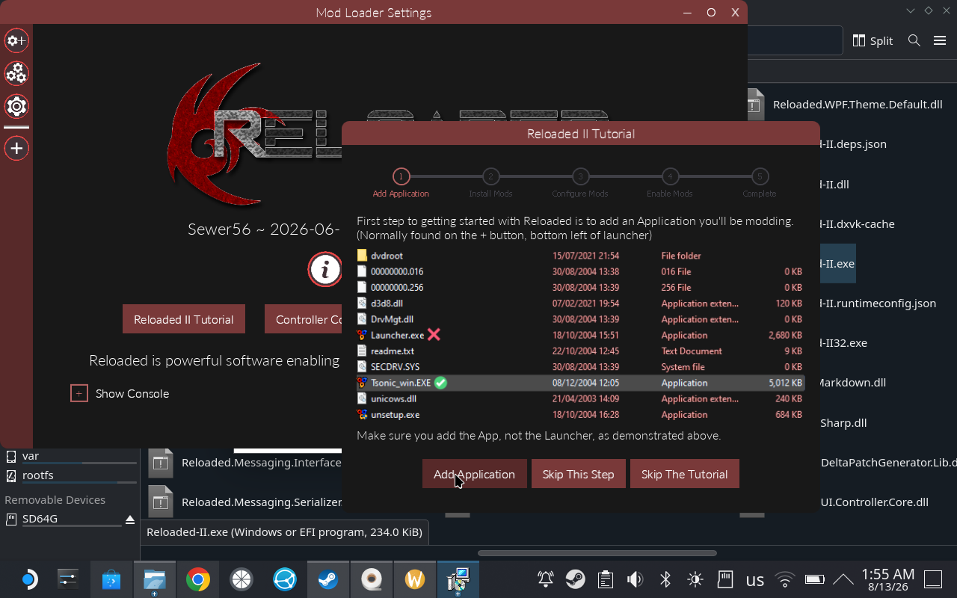Select dvdroot folder in tutorial list
The width and height of the screenshot is (957, 598).
click(x=580, y=256)
